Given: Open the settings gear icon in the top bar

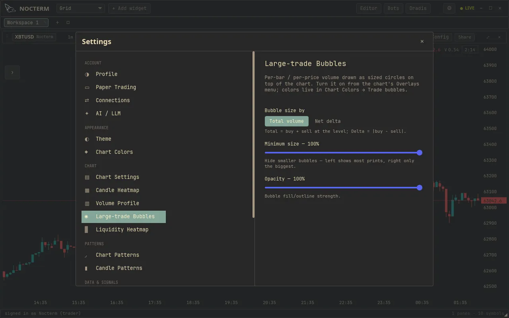Looking at the screenshot, I should (x=449, y=8).
